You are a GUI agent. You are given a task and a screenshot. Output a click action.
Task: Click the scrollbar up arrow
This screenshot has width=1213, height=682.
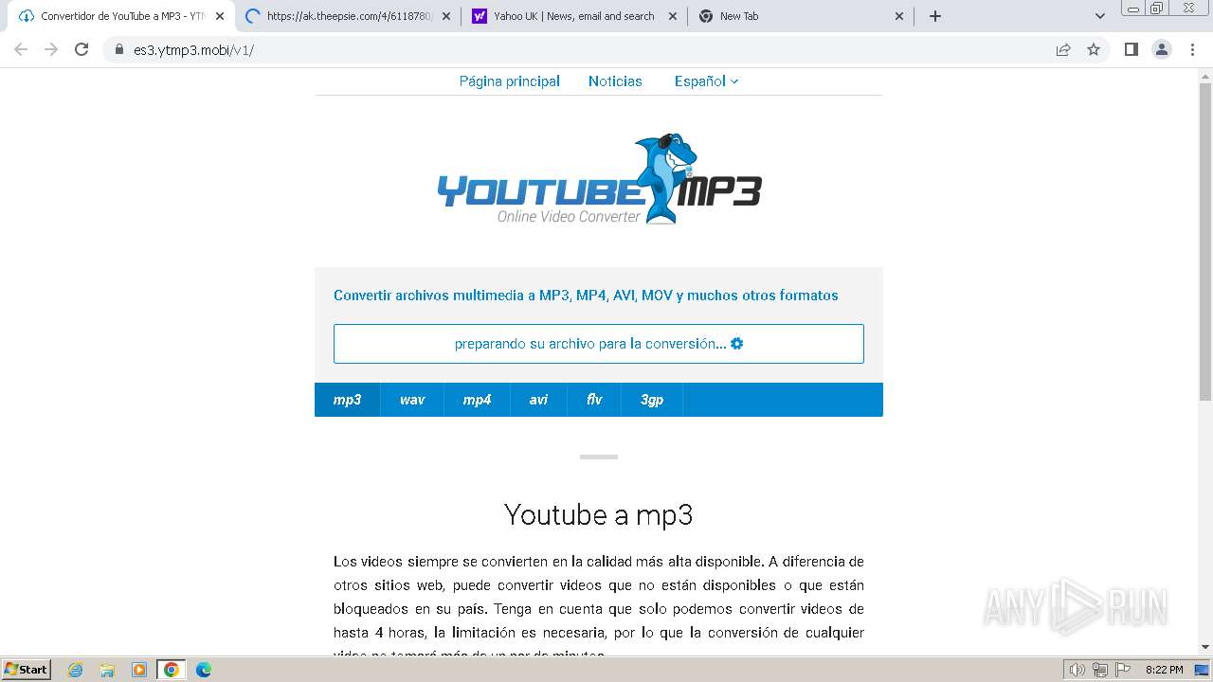pos(1205,75)
